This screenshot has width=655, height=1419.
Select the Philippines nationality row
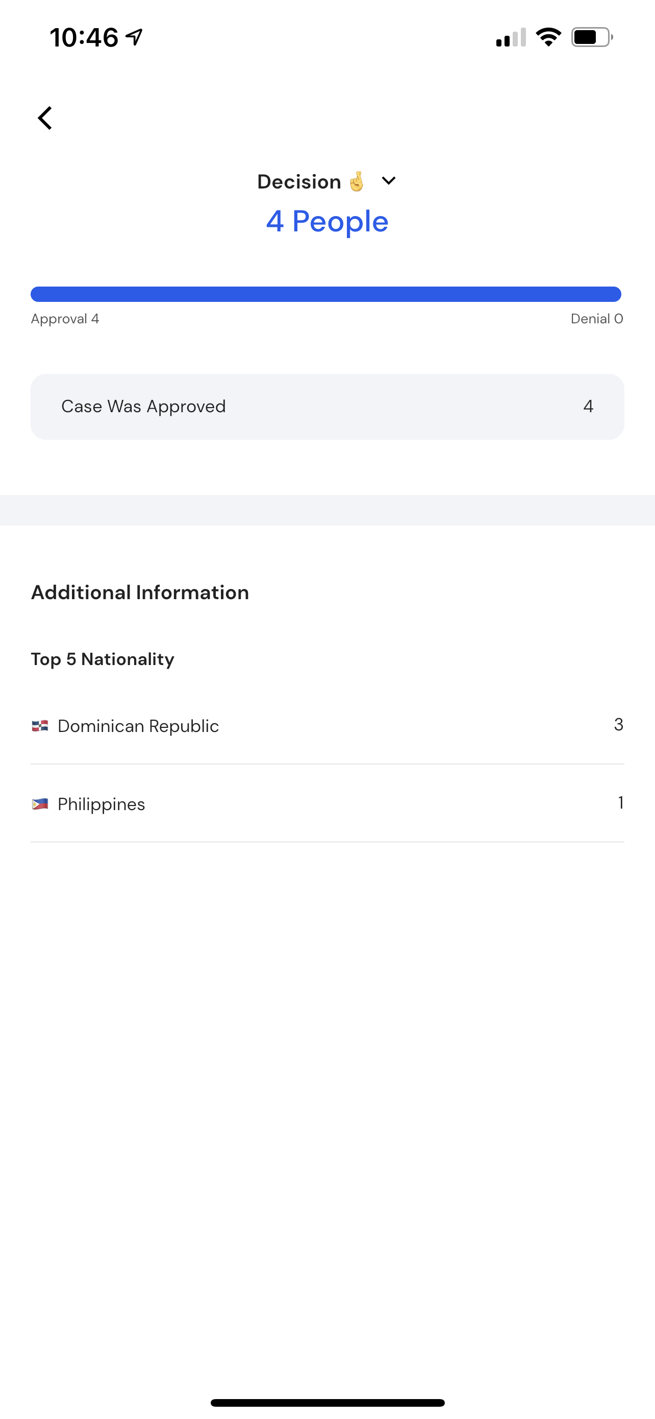tap(327, 803)
